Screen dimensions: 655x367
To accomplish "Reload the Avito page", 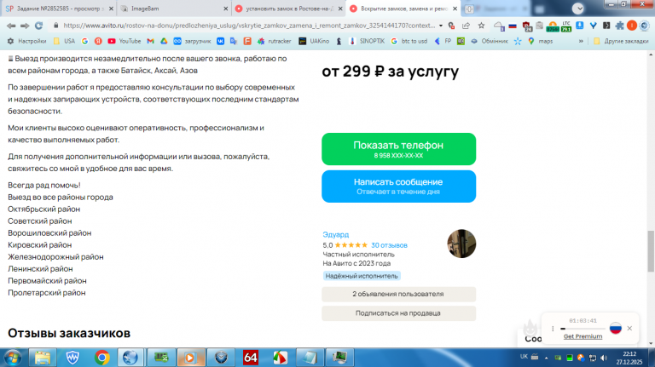I will point(39,26).
